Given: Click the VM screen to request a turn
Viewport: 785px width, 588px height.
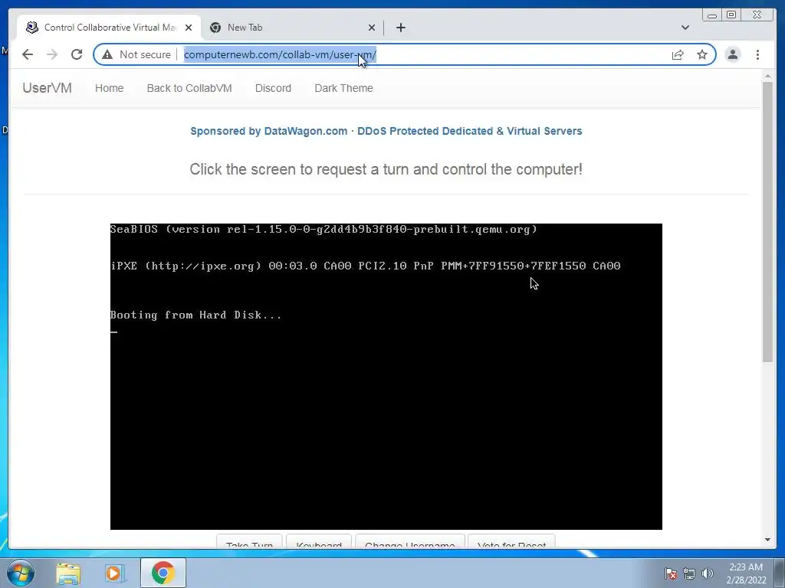Looking at the screenshot, I should (386, 377).
